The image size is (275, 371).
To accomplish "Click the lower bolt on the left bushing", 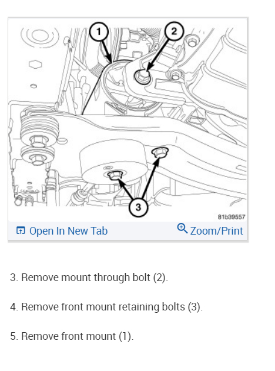I will [x=36, y=159].
